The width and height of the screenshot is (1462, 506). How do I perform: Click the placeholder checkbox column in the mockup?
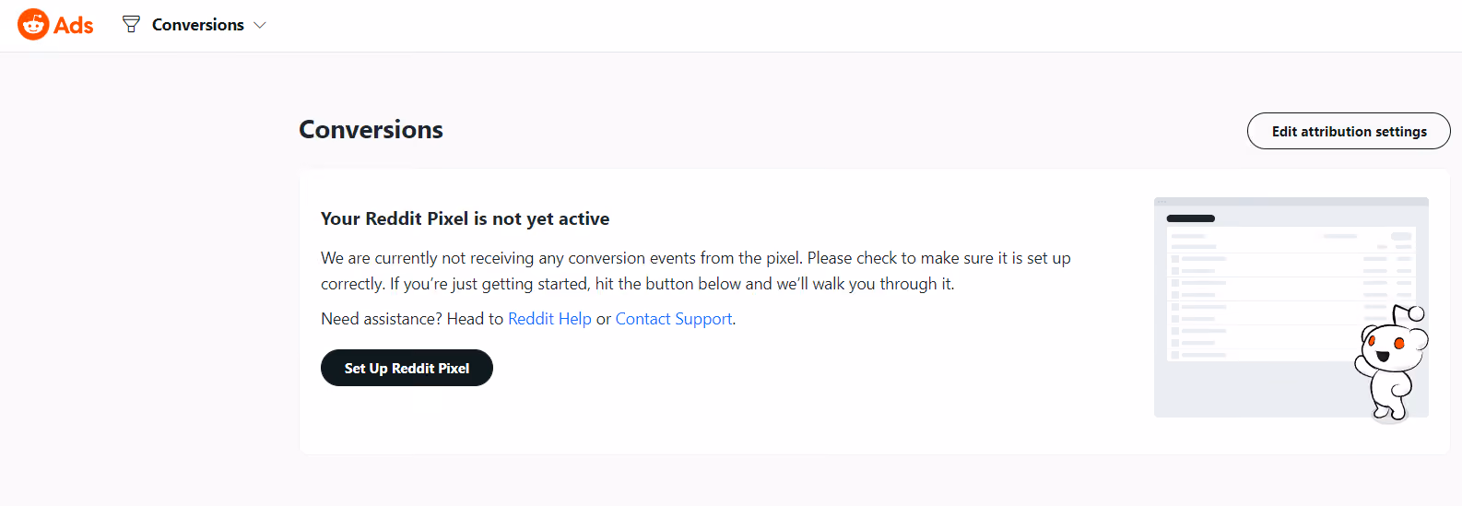[x=1175, y=307]
